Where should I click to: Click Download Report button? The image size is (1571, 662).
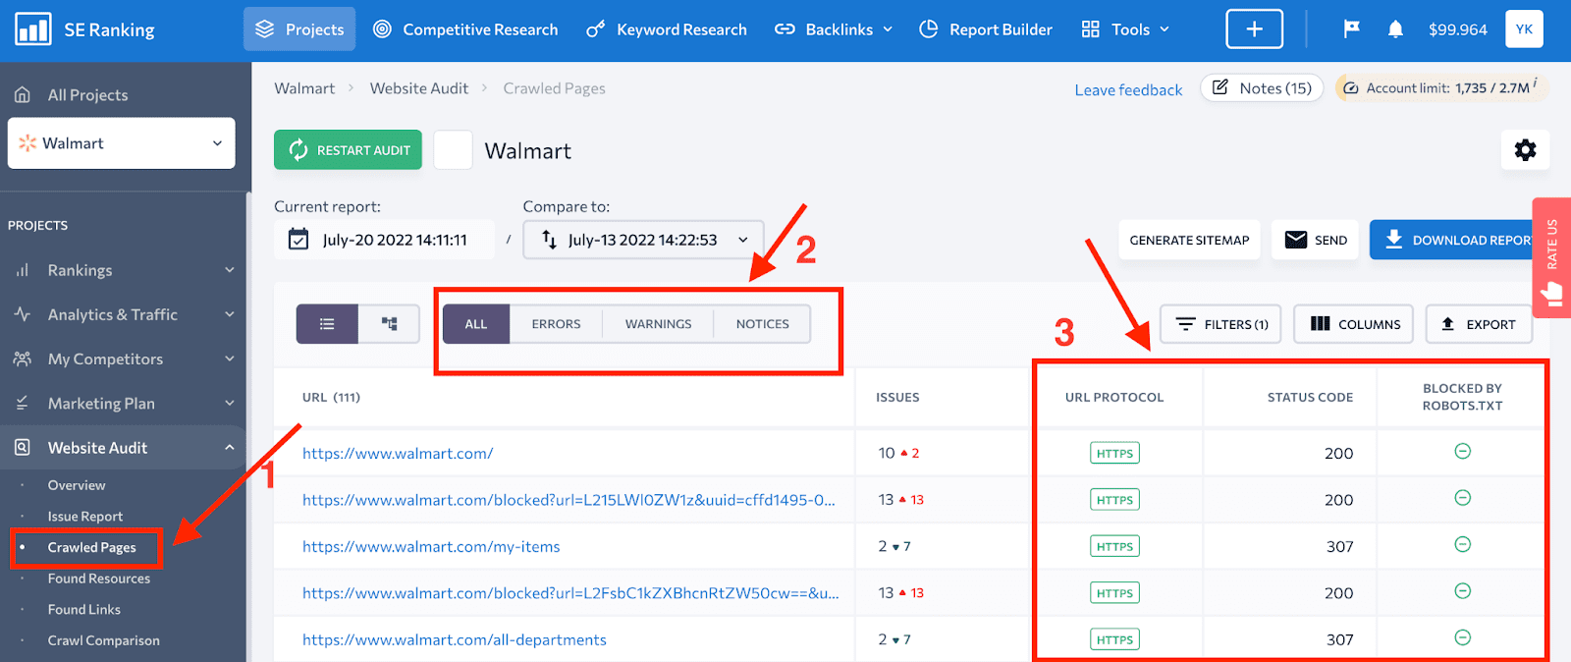coord(1453,240)
